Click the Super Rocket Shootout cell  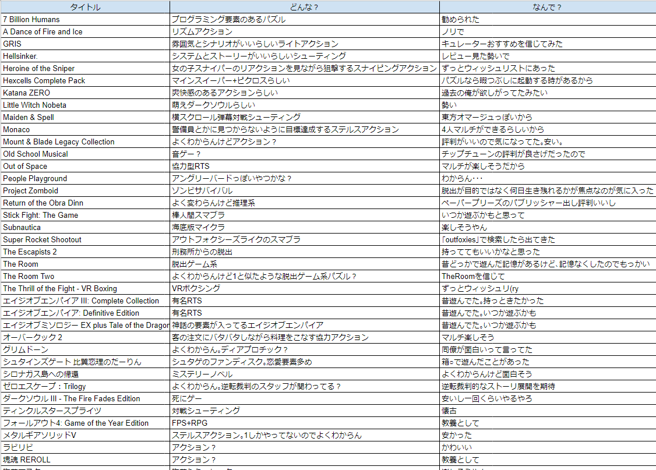coord(85,239)
